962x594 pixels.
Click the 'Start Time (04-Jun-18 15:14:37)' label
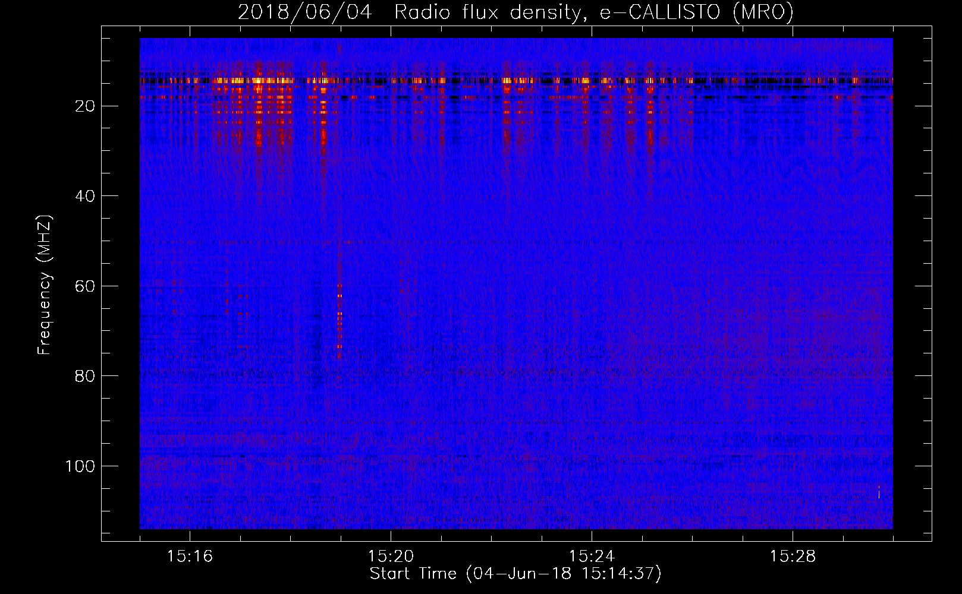(x=515, y=574)
